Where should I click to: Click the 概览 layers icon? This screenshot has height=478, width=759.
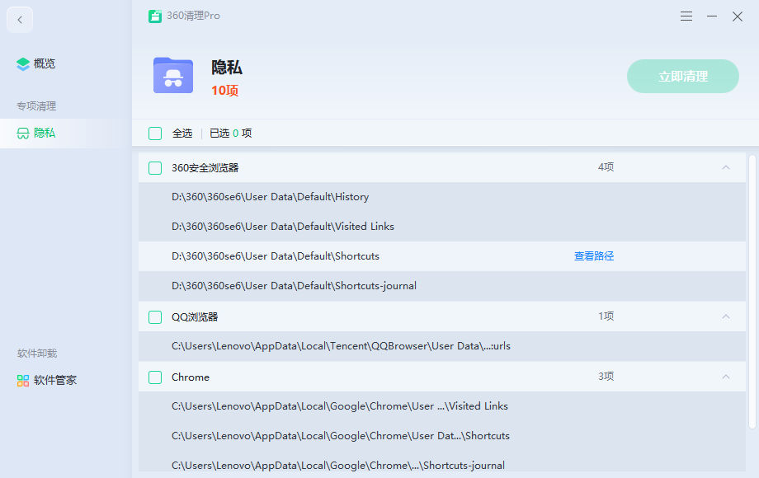click(x=23, y=64)
